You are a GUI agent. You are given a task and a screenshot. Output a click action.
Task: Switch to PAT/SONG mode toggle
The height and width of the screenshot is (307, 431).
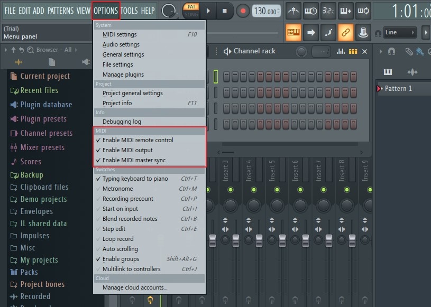(191, 11)
